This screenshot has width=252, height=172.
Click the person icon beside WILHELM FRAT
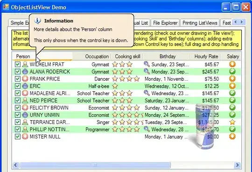[x=25, y=64]
